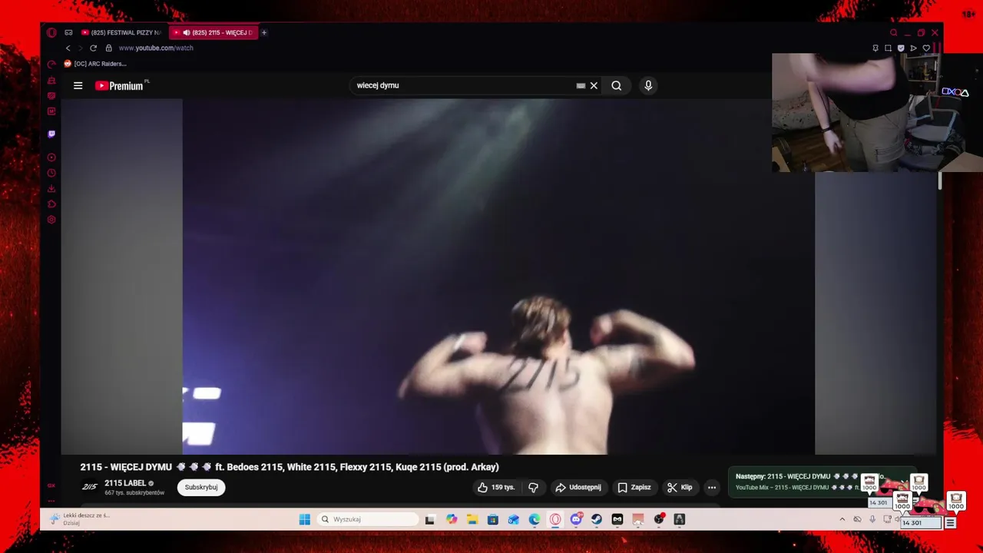Viewport: 983px width, 553px height.
Task: Click the YouTube search field
Action: coord(465,85)
